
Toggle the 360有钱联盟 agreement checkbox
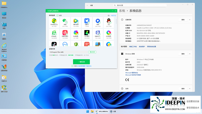72,66
